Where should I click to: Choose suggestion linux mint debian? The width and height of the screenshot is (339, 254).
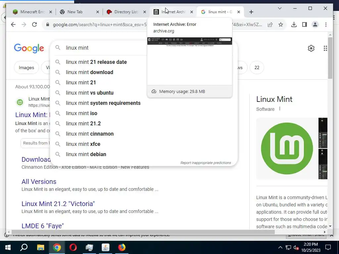click(144, 154)
